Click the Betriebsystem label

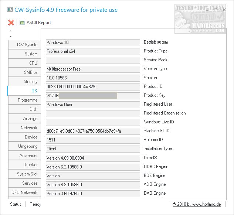click(156, 42)
